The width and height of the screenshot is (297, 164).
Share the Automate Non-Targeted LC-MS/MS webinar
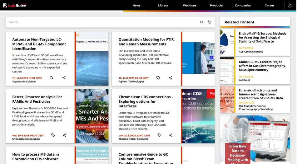pyautogui.click(x=64, y=78)
